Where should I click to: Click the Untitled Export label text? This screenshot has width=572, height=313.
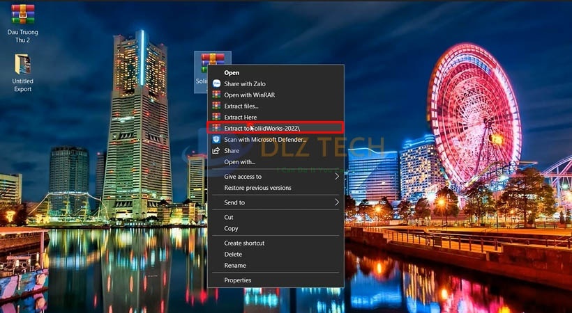click(x=22, y=85)
